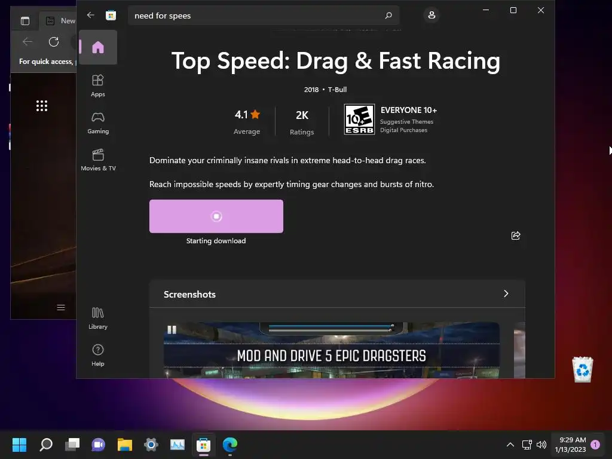
Task: Open Recycle Bin on desktop
Action: [582, 369]
